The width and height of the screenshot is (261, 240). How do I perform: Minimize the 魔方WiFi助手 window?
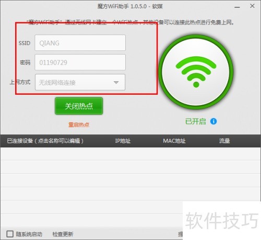tap(237, 7)
